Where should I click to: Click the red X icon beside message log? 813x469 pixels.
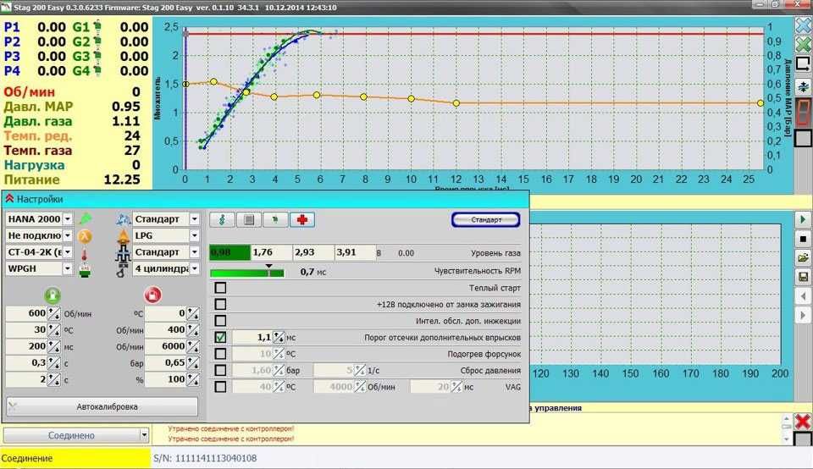coord(802,422)
